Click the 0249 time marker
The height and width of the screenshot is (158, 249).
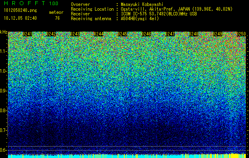(x=217, y=34)
